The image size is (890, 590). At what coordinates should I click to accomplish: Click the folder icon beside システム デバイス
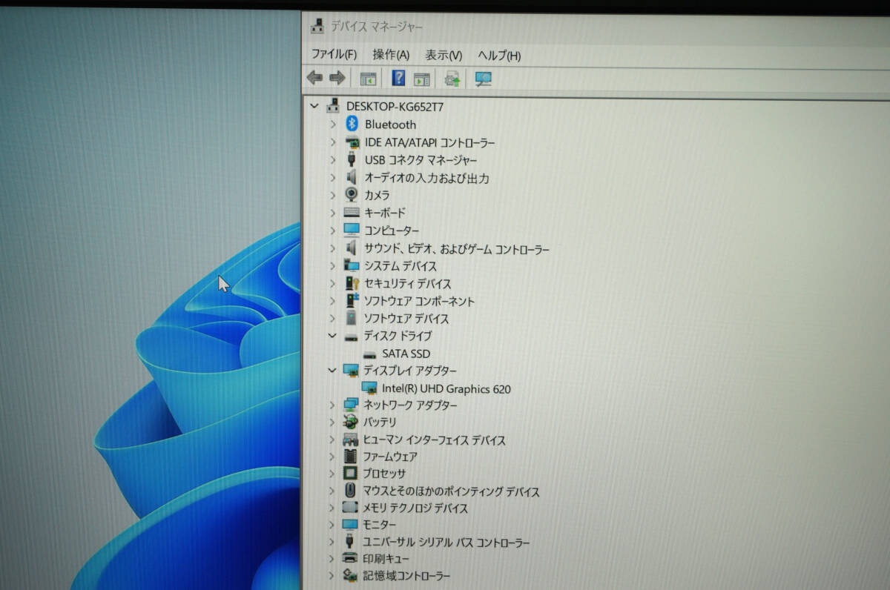tap(352, 265)
